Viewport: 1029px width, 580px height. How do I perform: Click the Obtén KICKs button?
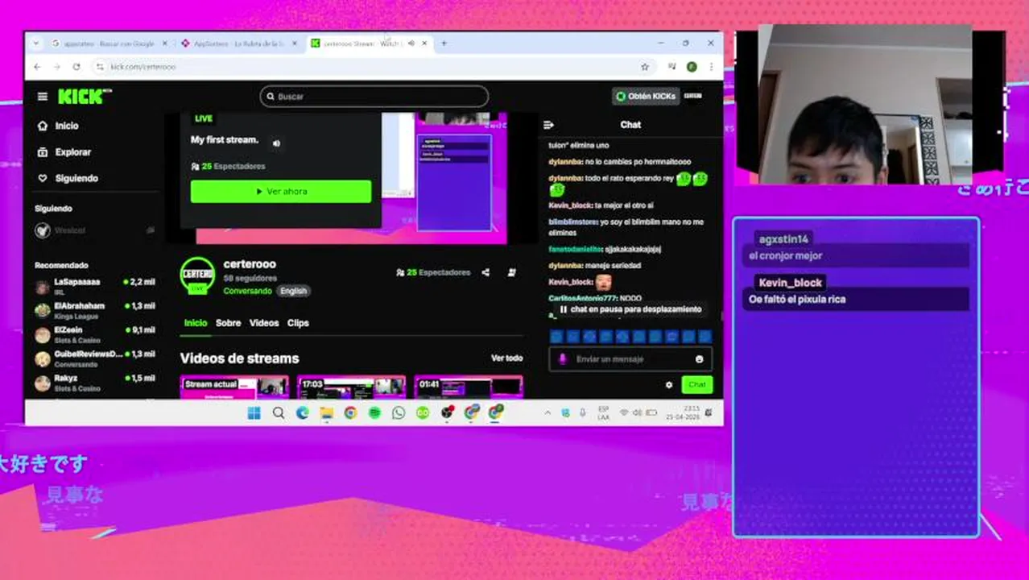pyautogui.click(x=645, y=97)
